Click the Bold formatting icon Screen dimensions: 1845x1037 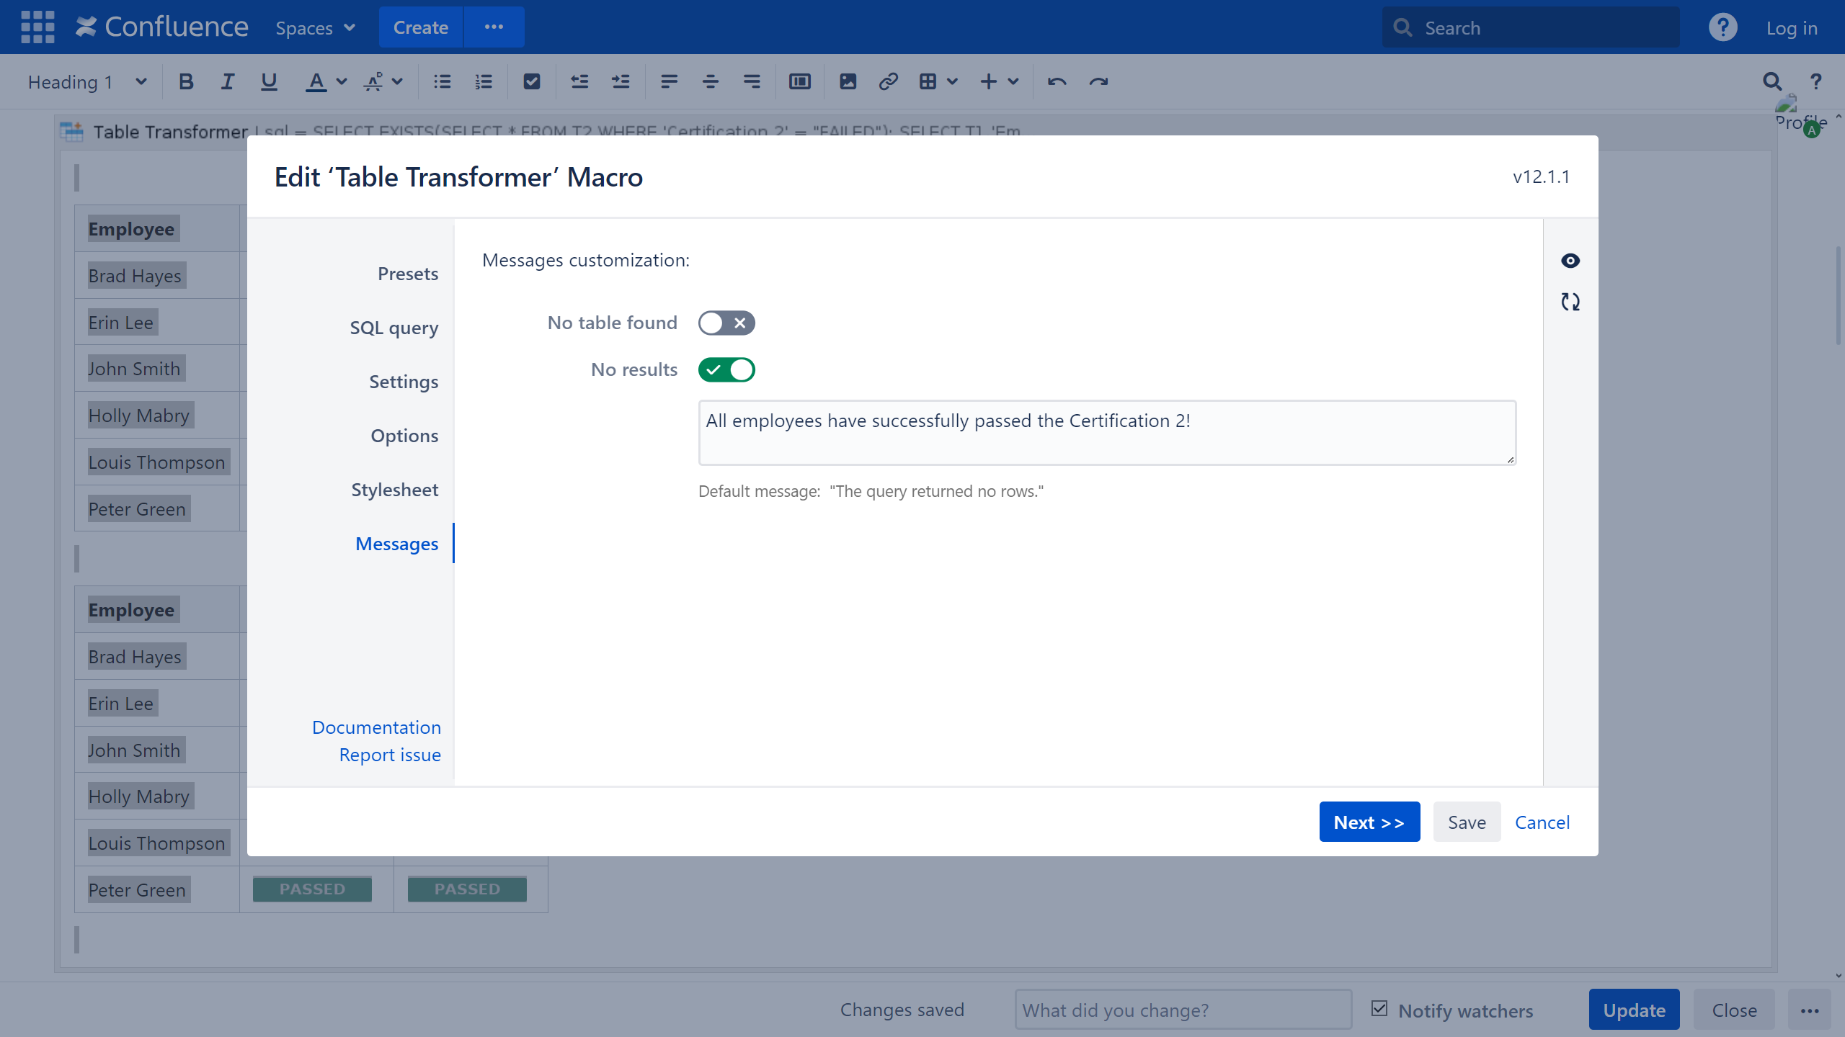[186, 82]
